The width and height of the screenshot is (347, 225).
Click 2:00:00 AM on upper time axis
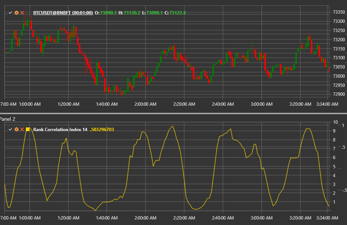[145, 104]
